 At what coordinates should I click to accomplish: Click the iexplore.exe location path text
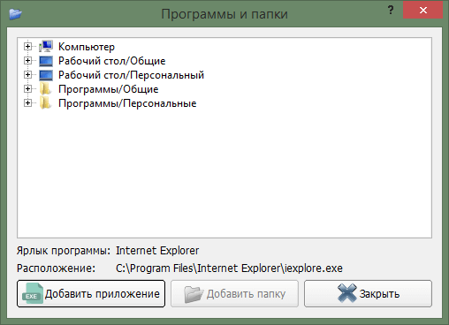point(229,268)
